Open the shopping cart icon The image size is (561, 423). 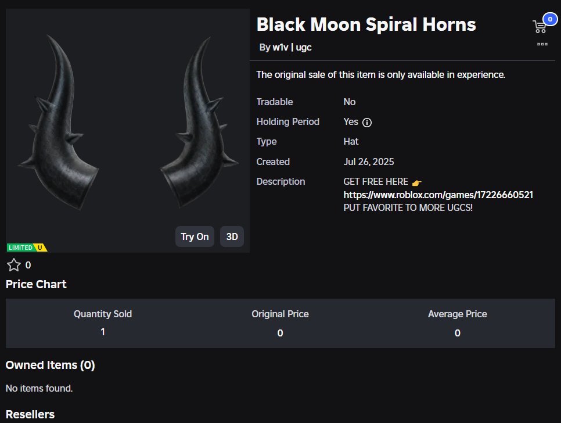(540, 27)
